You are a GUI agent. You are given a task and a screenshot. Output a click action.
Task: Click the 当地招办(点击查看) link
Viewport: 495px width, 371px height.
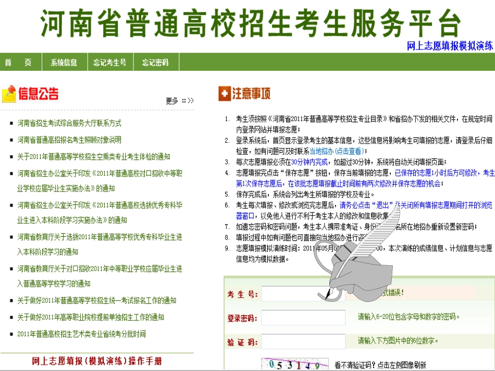[337, 151]
